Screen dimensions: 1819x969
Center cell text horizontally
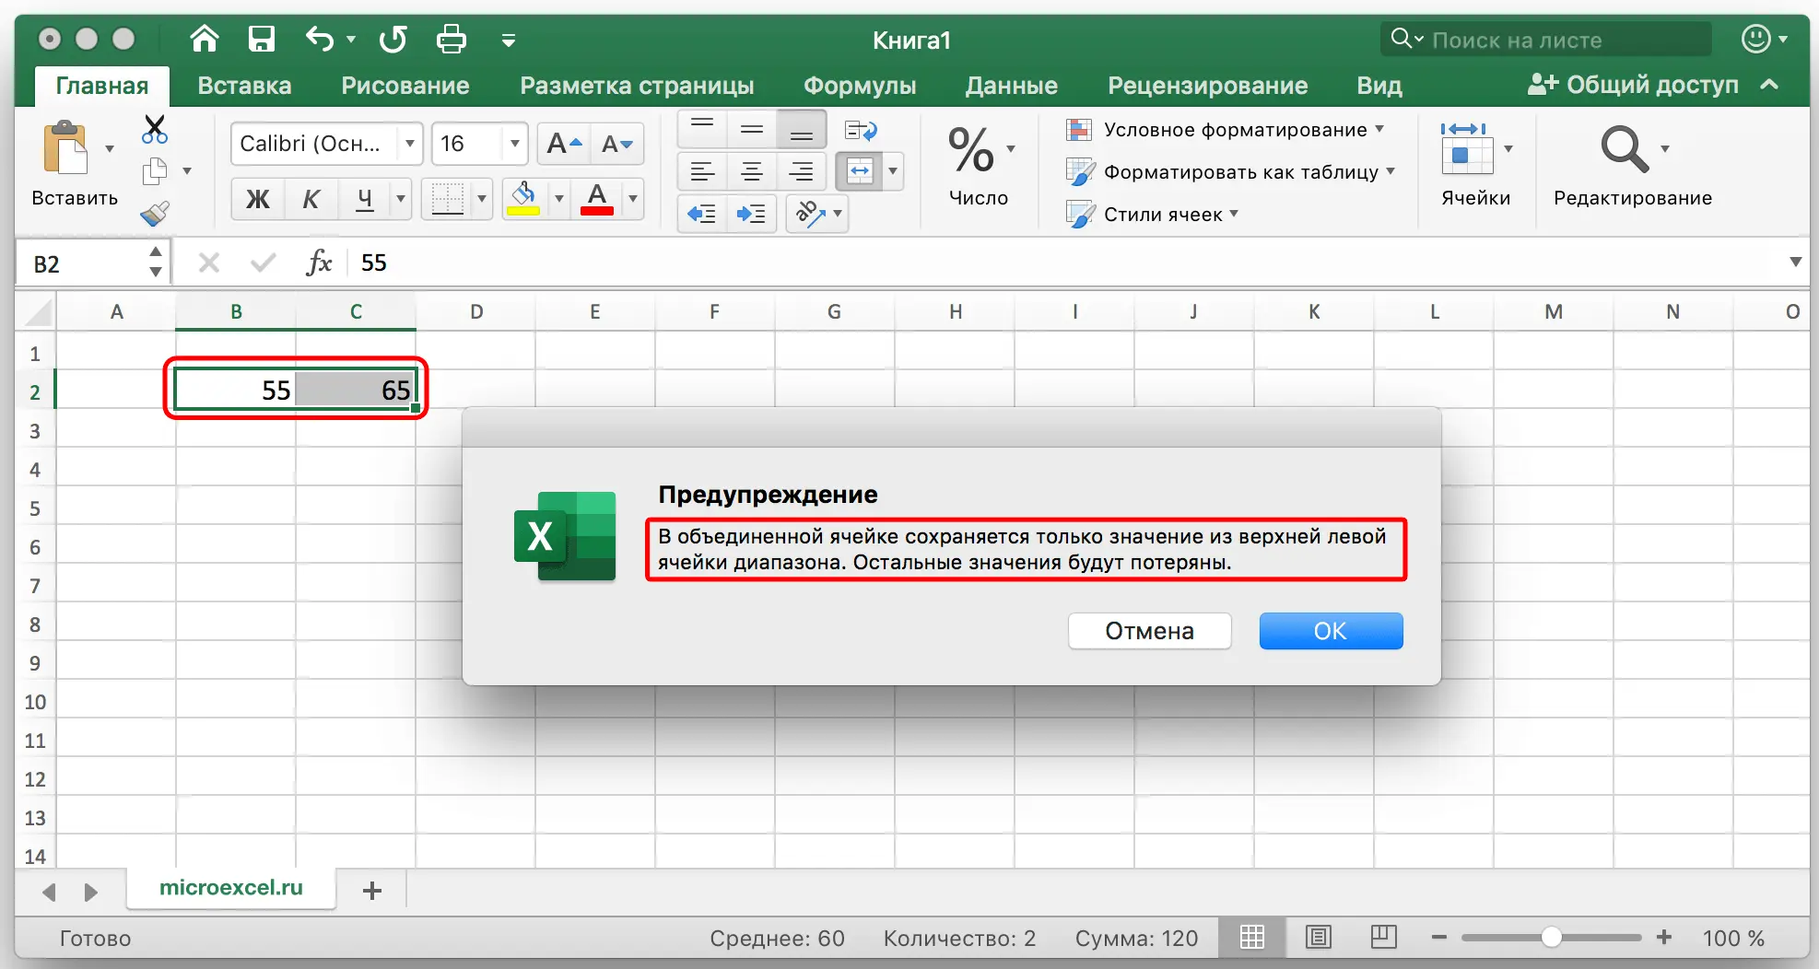point(752,171)
